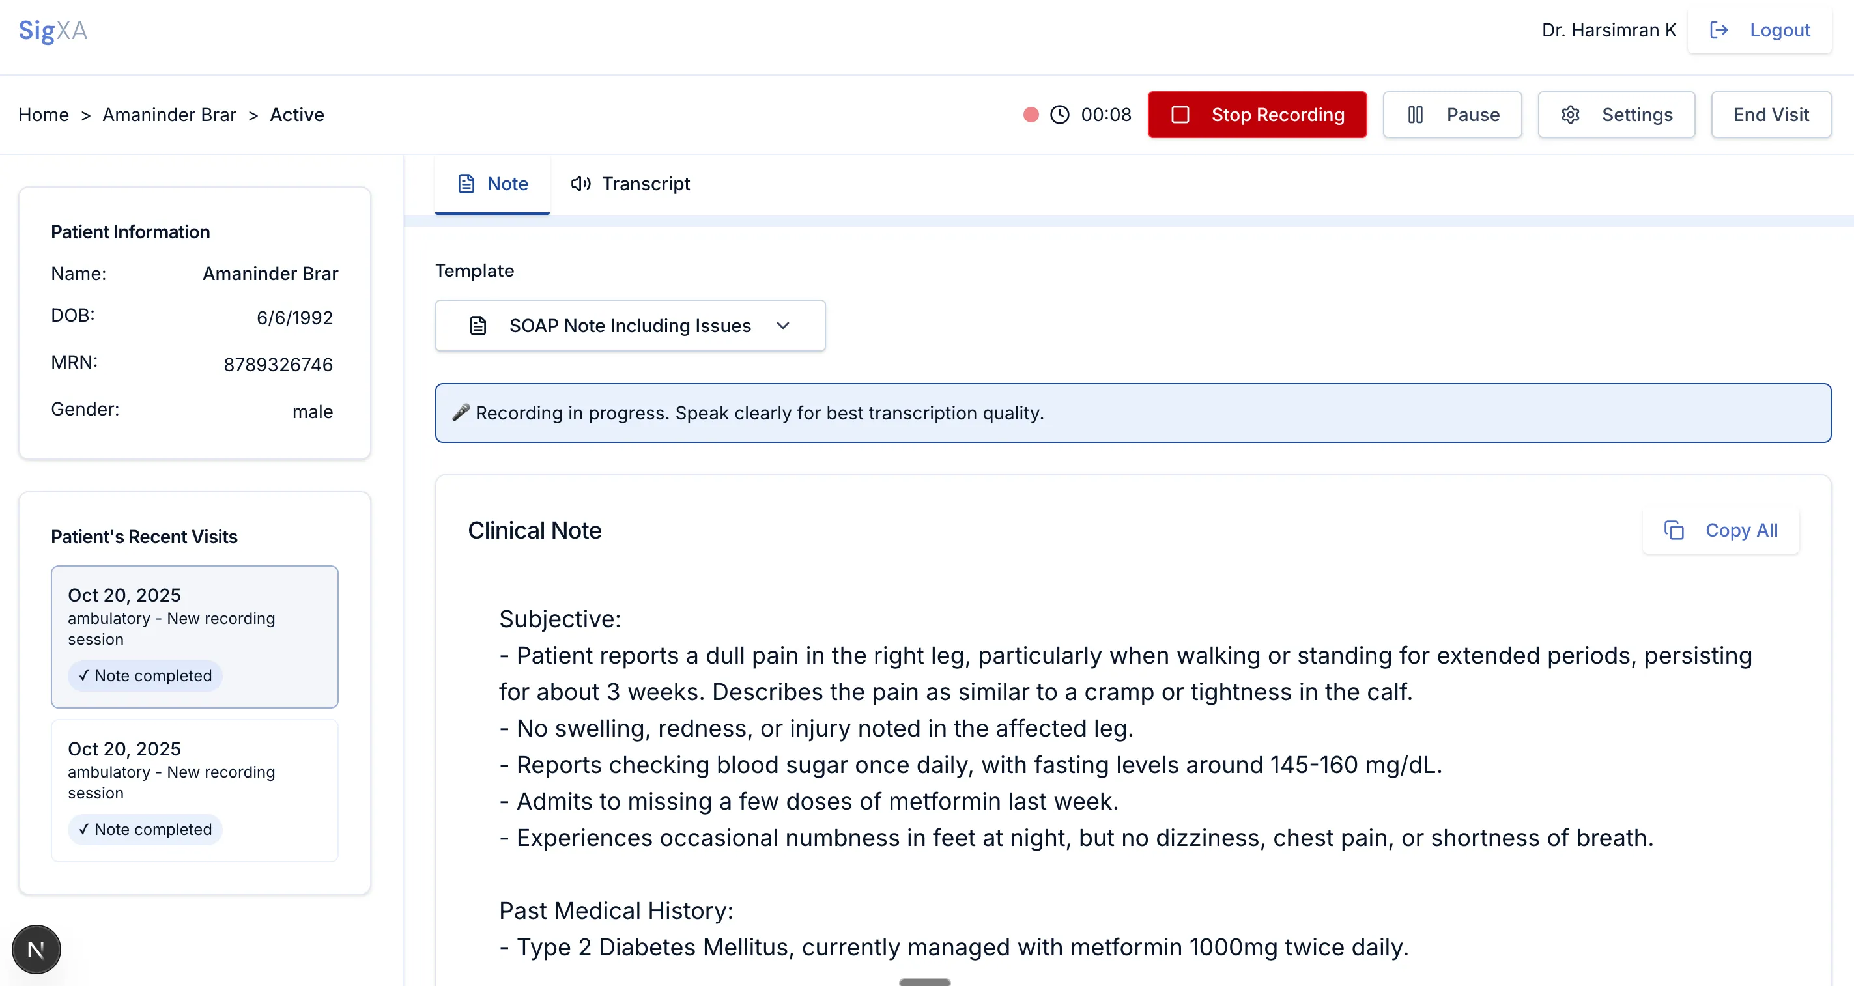1854x986 pixels.
Task: Click the speaker icon on Transcript tab
Action: pos(581,184)
